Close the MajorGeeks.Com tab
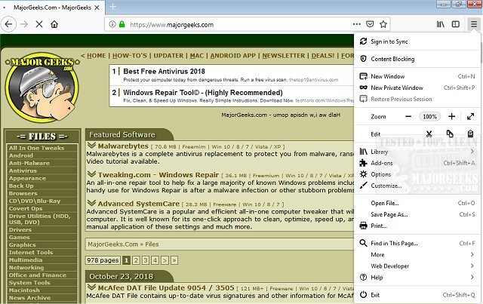Viewport: 483px width, 304px height. 97,8
